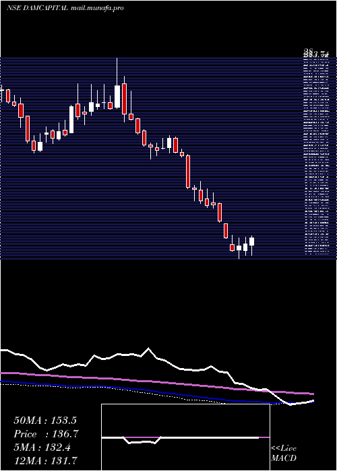Click the NSE DAMCAPITAL mail.munafa.pro title text

pyautogui.click(x=65, y=8)
